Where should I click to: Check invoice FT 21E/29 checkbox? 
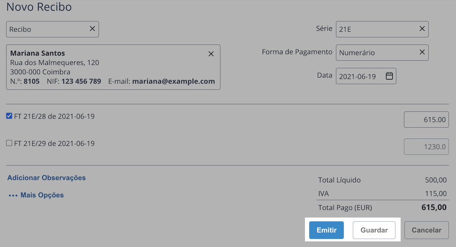(x=9, y=143)
